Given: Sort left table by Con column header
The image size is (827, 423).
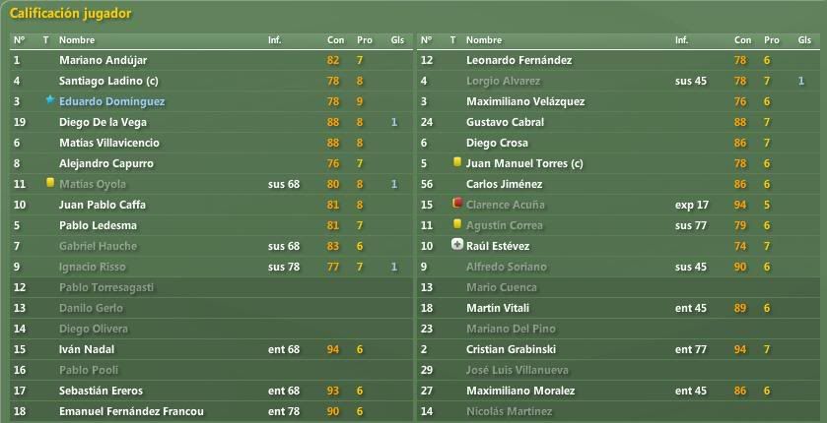Looking at the screenshot, I should point(335,40).
